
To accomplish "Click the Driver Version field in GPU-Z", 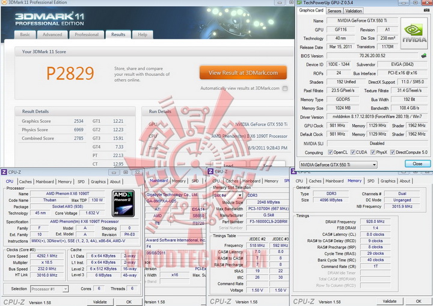I will point(378,117).
